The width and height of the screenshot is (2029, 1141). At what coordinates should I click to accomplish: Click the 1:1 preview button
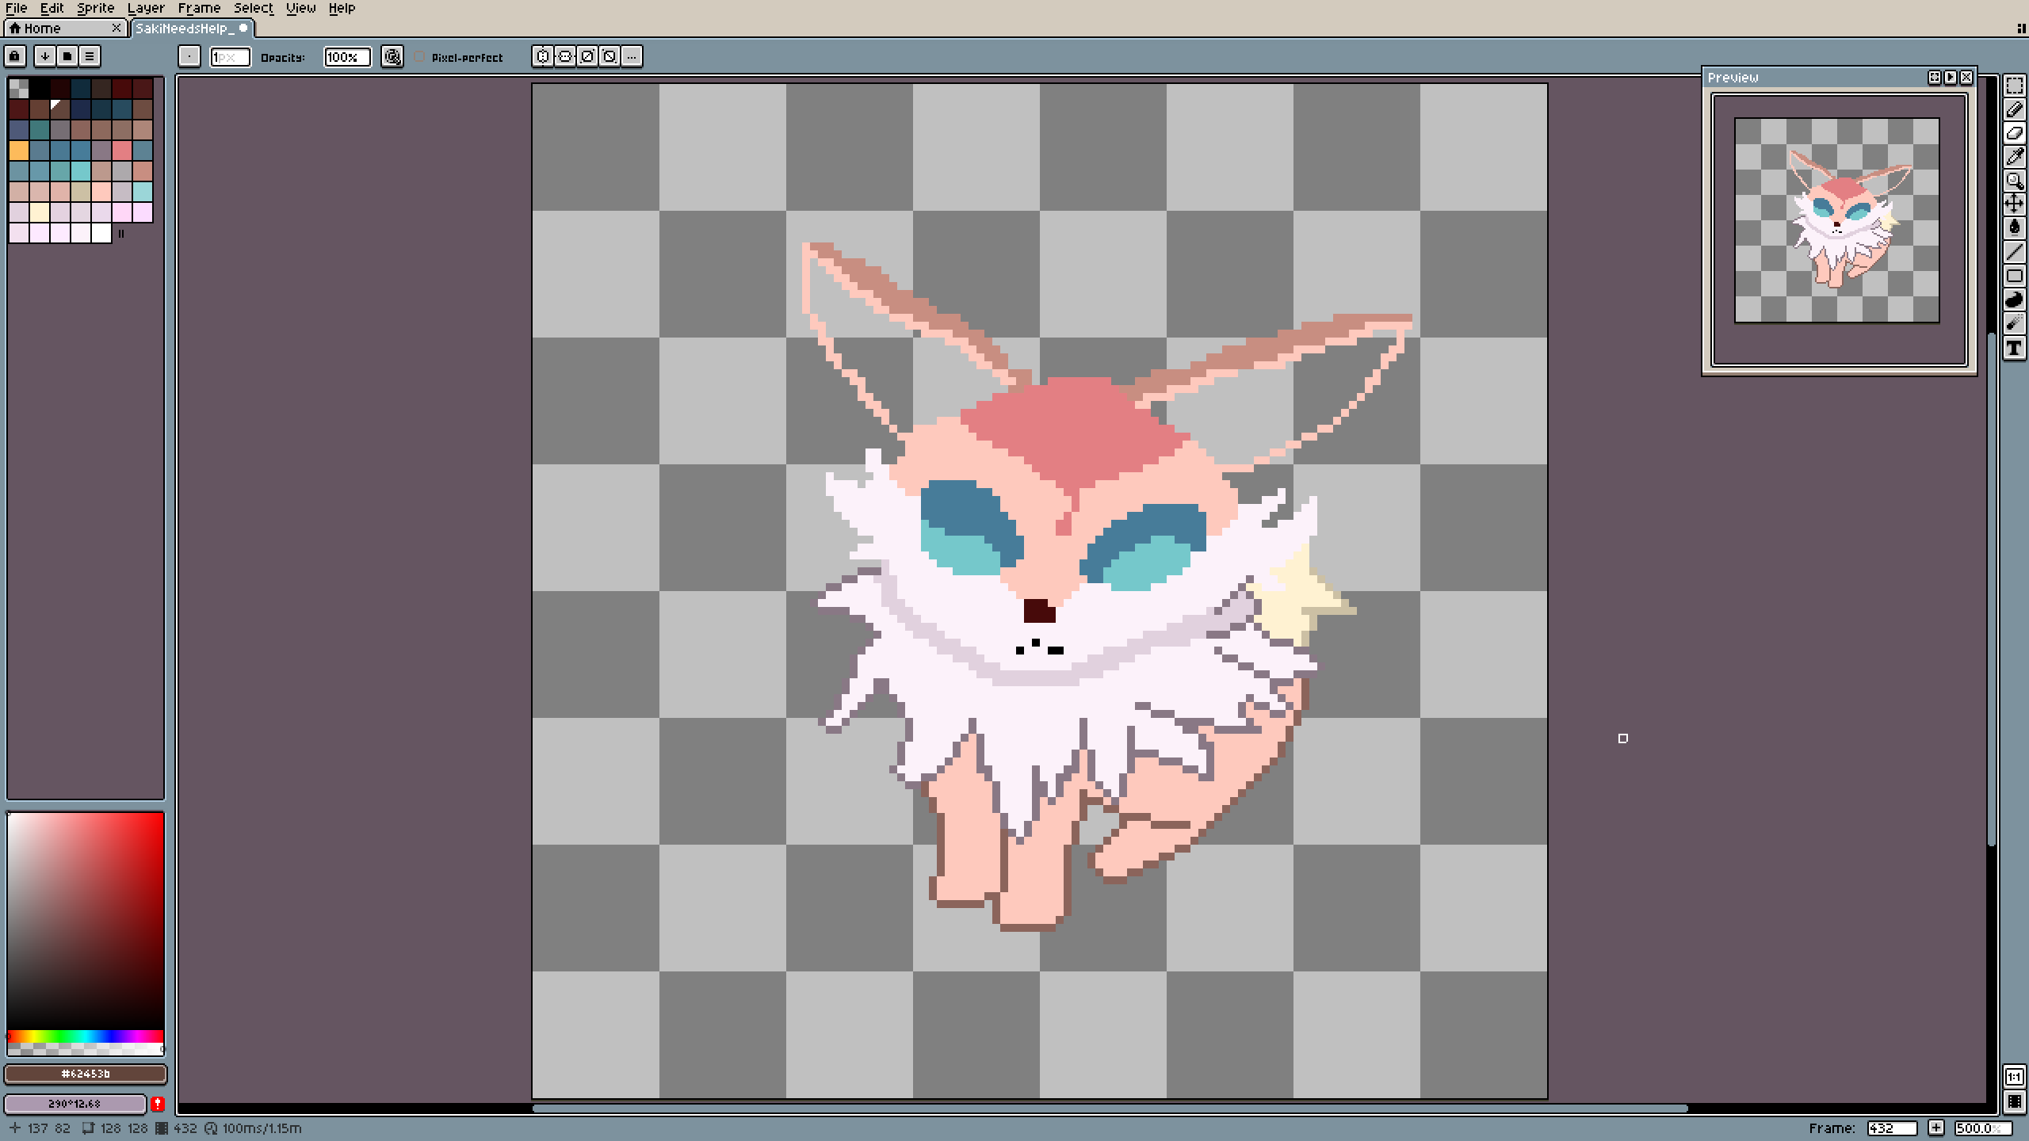point(2014,1077)
